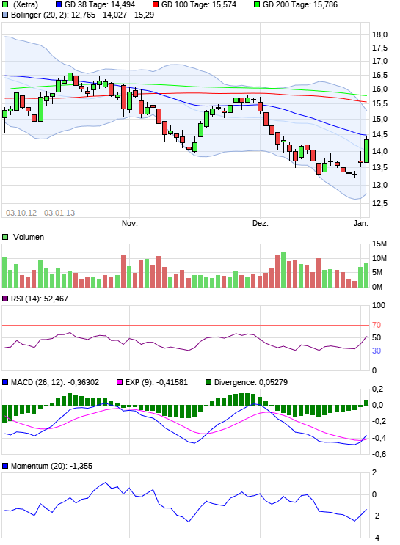The width and height of the screenshot is (400, 545).
Task: Click the Jan. label on time axis
Action: click(360, 223)
